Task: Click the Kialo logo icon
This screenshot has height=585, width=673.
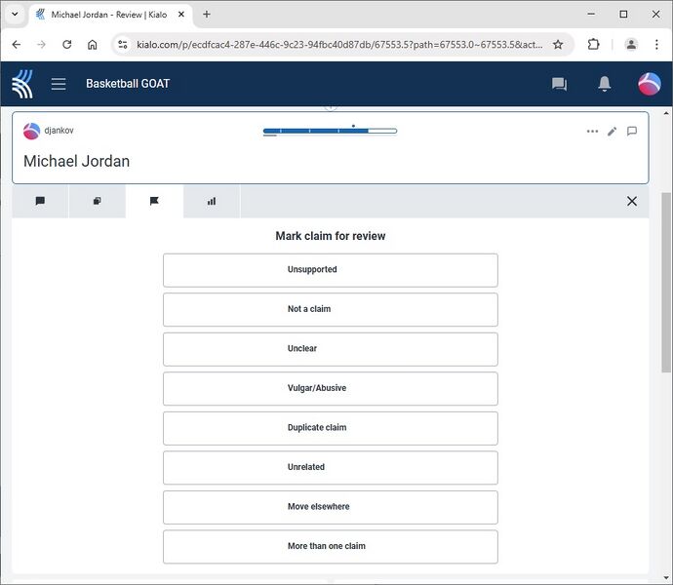Action: 22,84
